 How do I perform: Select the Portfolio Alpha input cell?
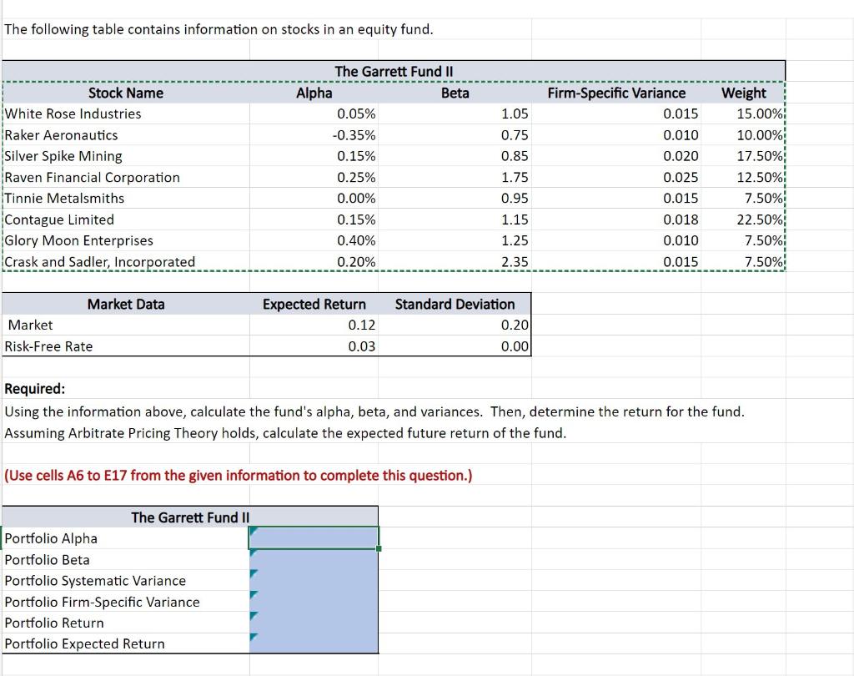point(313,537)
